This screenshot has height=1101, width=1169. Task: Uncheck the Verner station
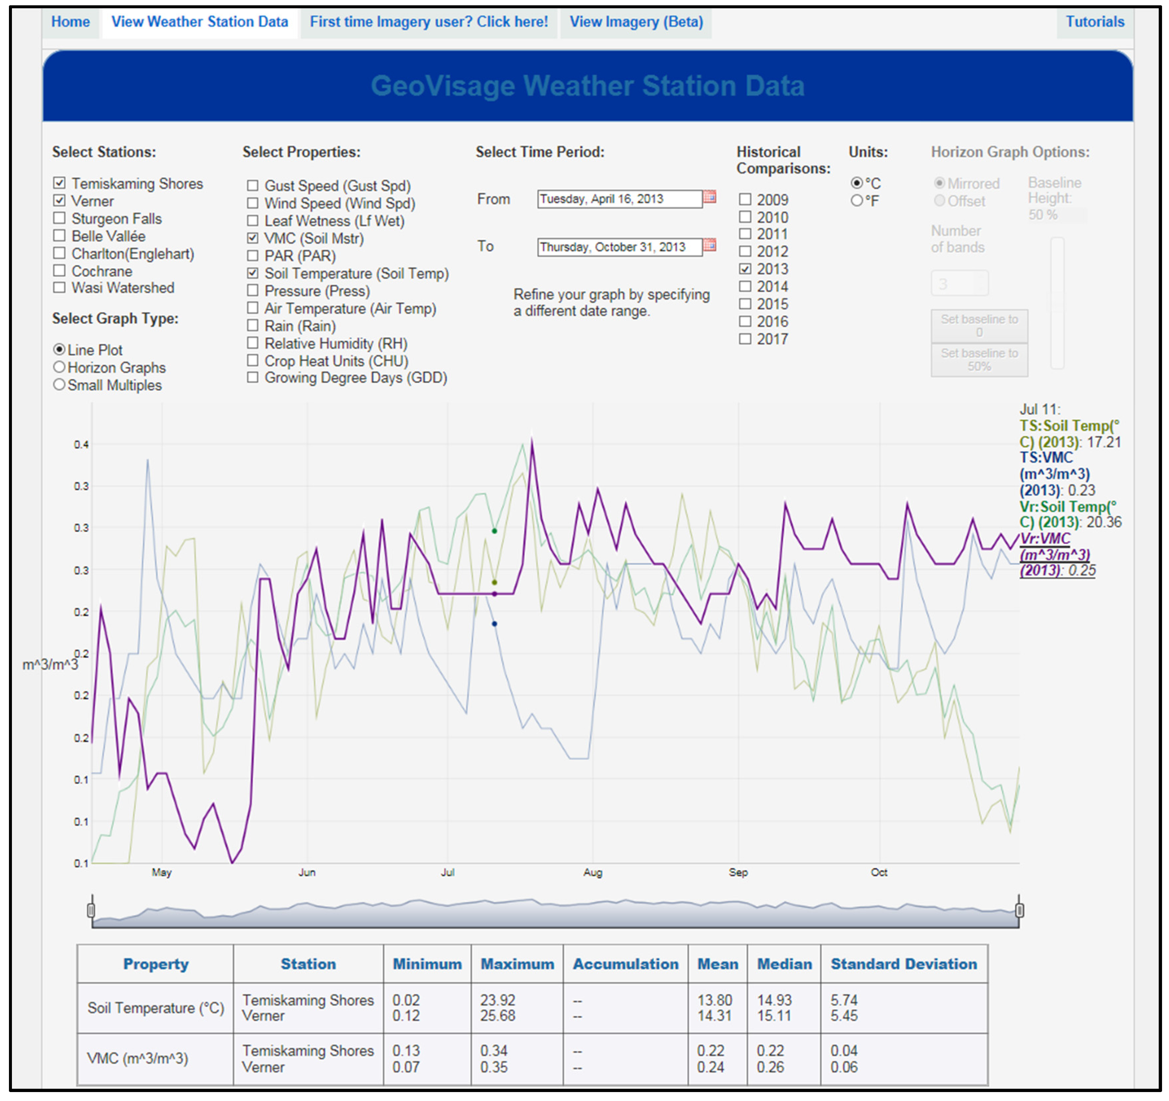click(59, 201)
